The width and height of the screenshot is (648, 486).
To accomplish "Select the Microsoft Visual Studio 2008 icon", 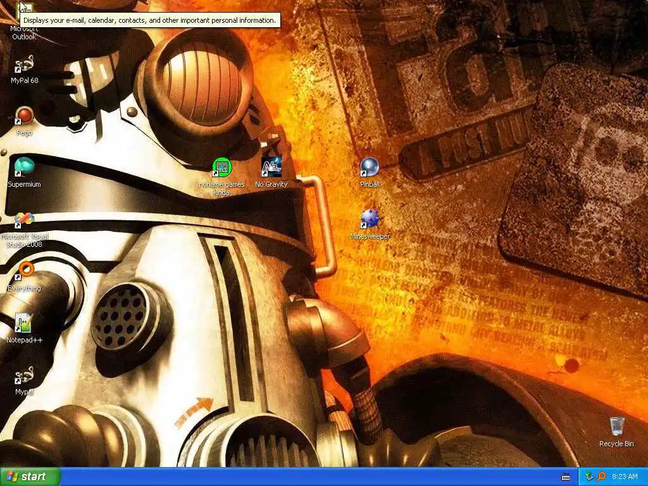I will [x=25, y=230].
